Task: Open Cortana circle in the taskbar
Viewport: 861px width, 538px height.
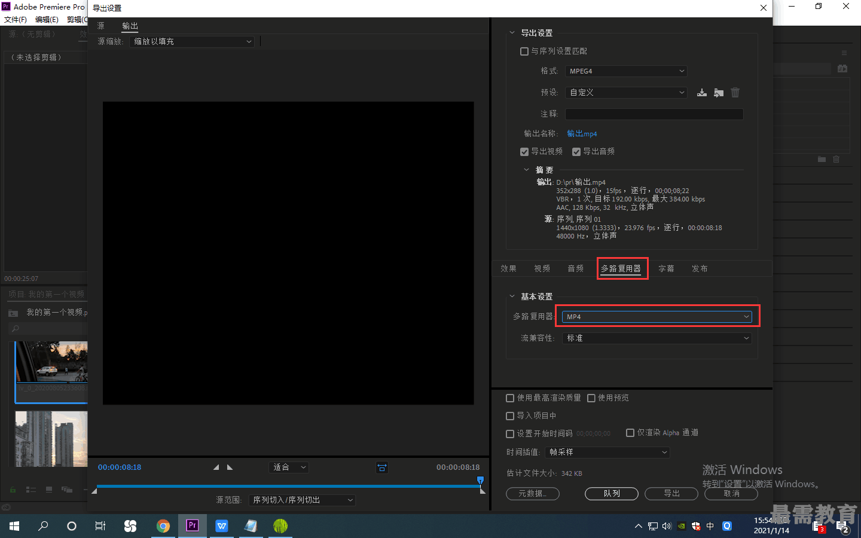Action: [72, 526]
